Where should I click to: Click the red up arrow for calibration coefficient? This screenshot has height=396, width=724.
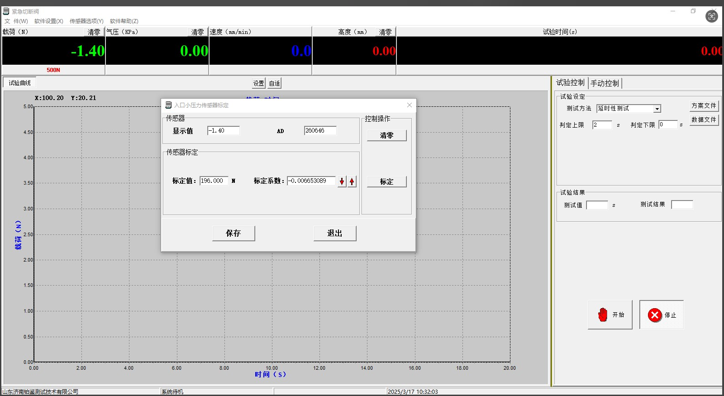click(x=352, y=181)
